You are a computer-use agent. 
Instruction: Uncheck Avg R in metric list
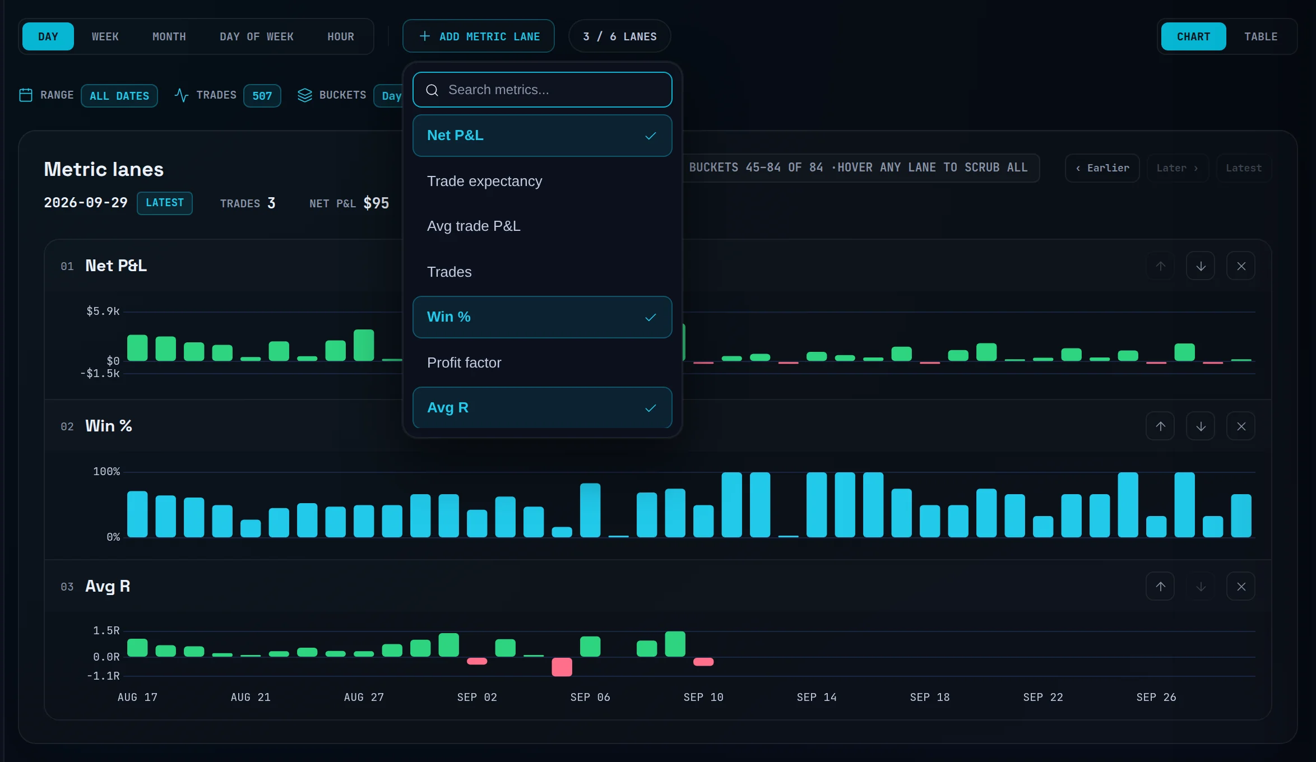[x=542, y=407]
